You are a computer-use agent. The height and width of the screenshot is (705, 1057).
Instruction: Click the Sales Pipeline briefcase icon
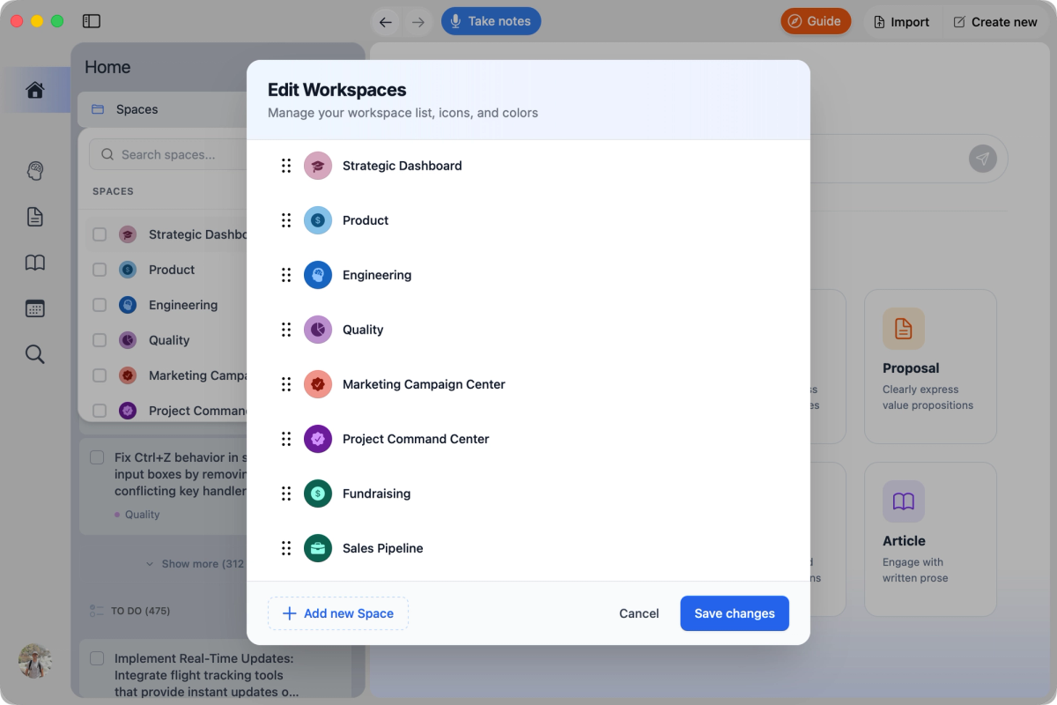coord(317,547)
